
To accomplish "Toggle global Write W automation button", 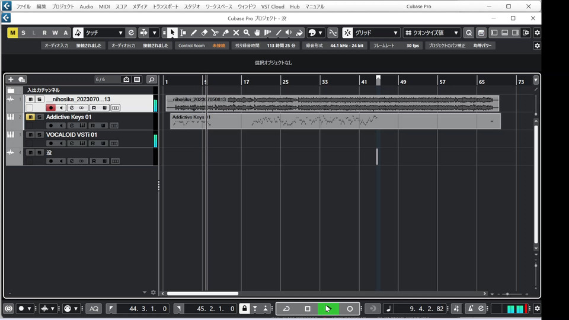I will point(55,33).
